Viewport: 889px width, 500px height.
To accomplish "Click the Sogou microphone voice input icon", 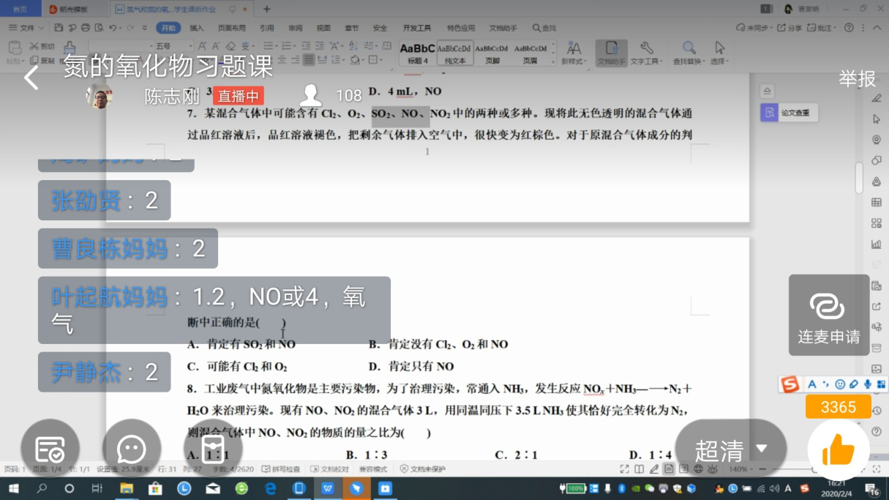I will 868,384.
